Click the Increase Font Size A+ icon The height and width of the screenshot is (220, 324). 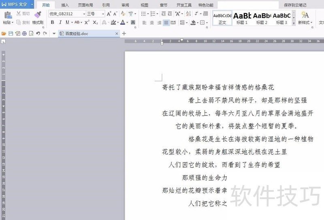pos(109,14)
